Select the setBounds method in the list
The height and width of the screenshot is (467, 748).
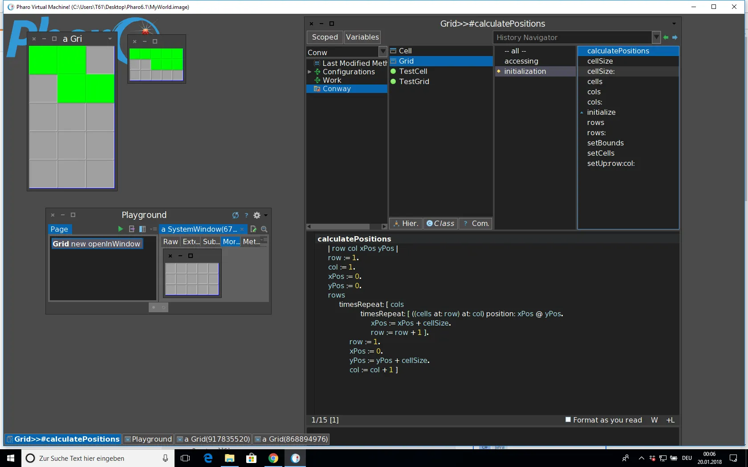tap(605, 143)
